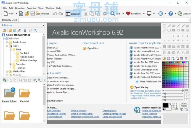Viewport: 191px width, 128px height.
Task: Collapse the Icons tree node
Action: 7,46
